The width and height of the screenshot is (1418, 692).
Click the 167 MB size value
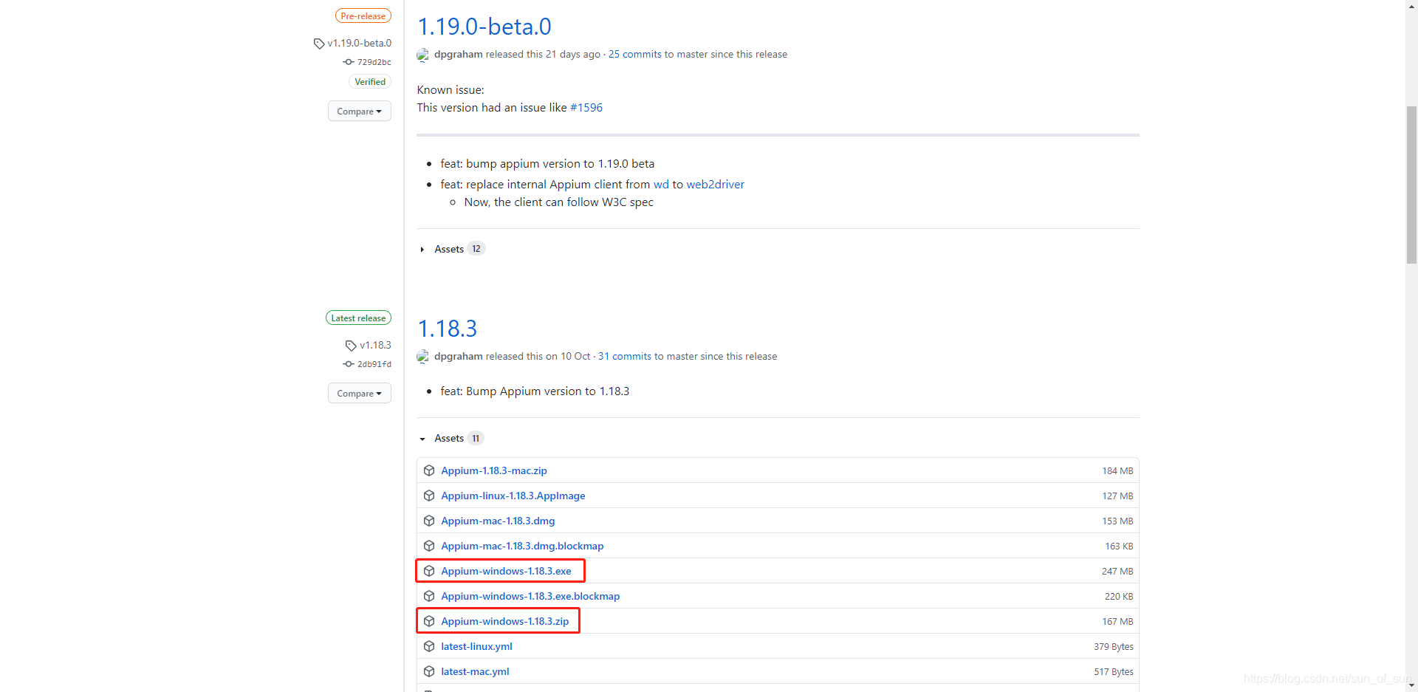1117,622
